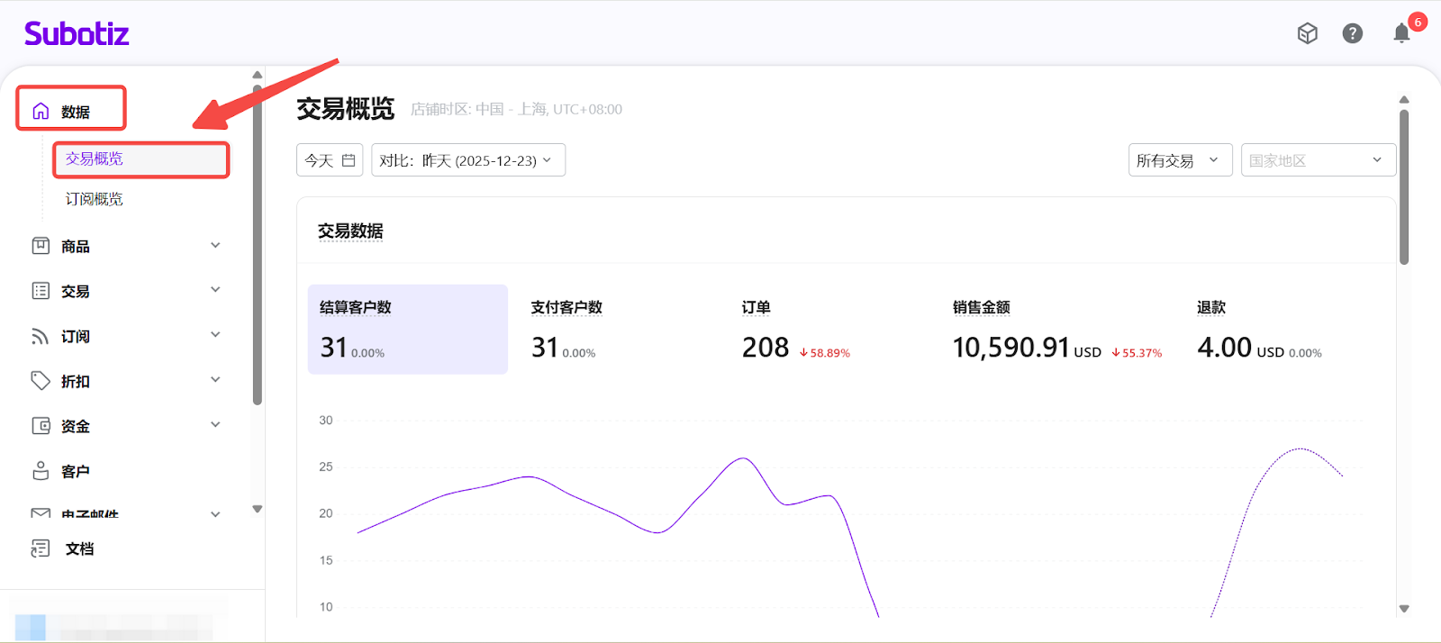1441x643 pixels.
Task: Open the 国家地区 dropdown
Action: (1318, 160)
